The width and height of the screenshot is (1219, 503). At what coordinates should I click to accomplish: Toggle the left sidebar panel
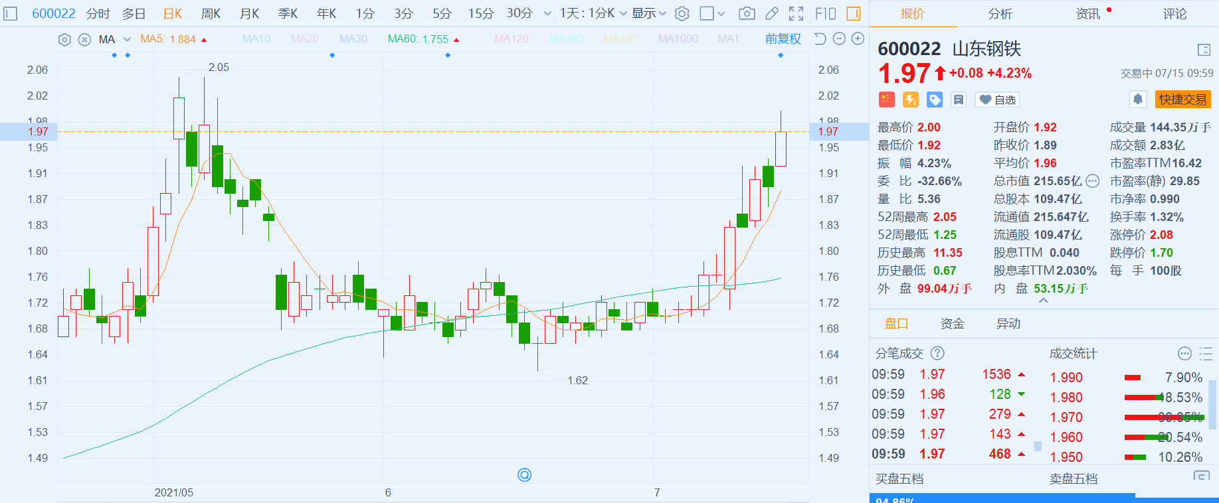[11, 13]
